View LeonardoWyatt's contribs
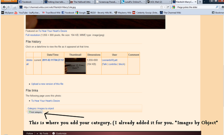Viewport: 224px width, 135px height. (113, 64)
